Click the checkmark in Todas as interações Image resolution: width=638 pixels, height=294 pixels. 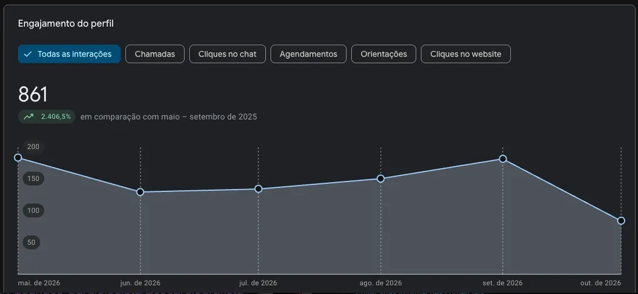28,54
